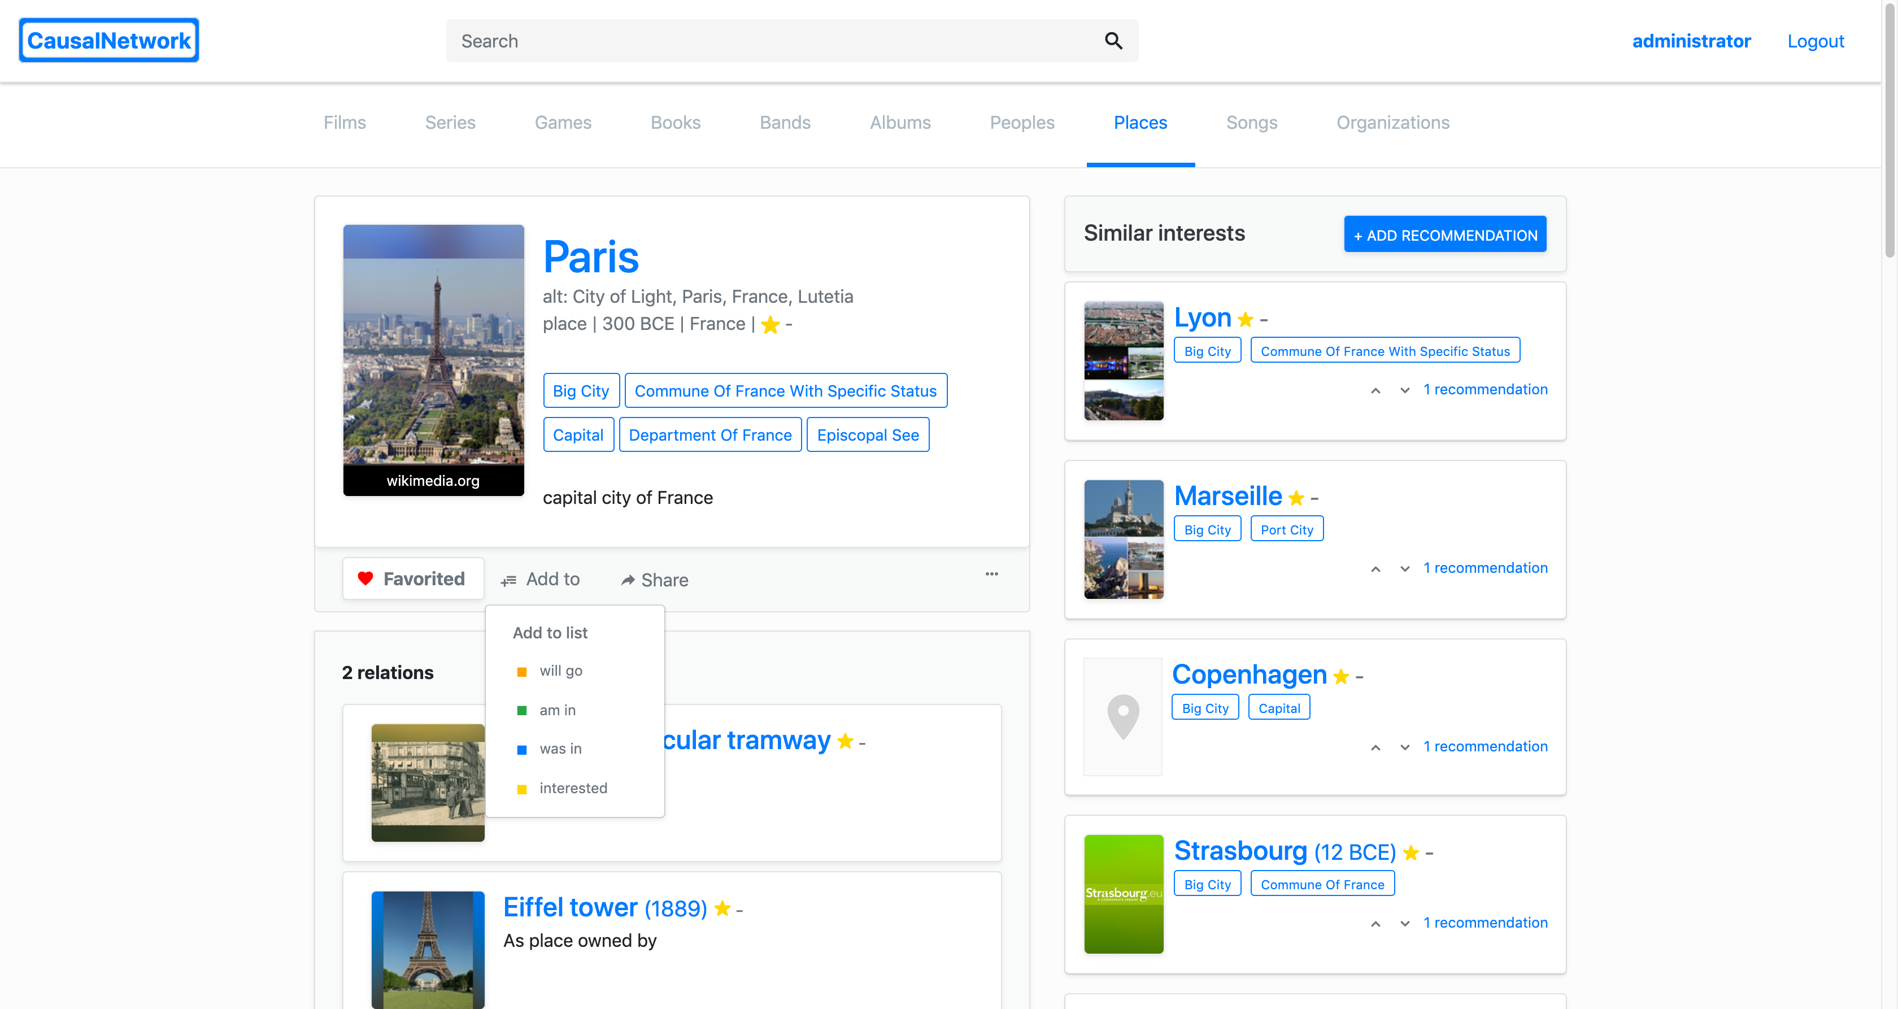This screenshot has height=1009, width=1898.
Task: Choose the blue 'was in' swatch
Action: point(521,750)
